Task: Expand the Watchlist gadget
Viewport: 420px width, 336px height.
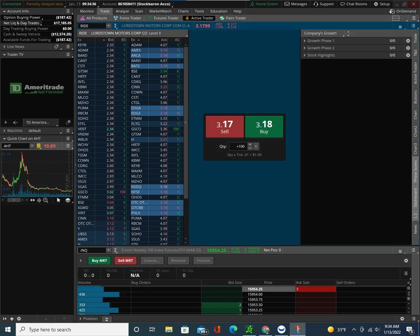Action: (4, 131)
